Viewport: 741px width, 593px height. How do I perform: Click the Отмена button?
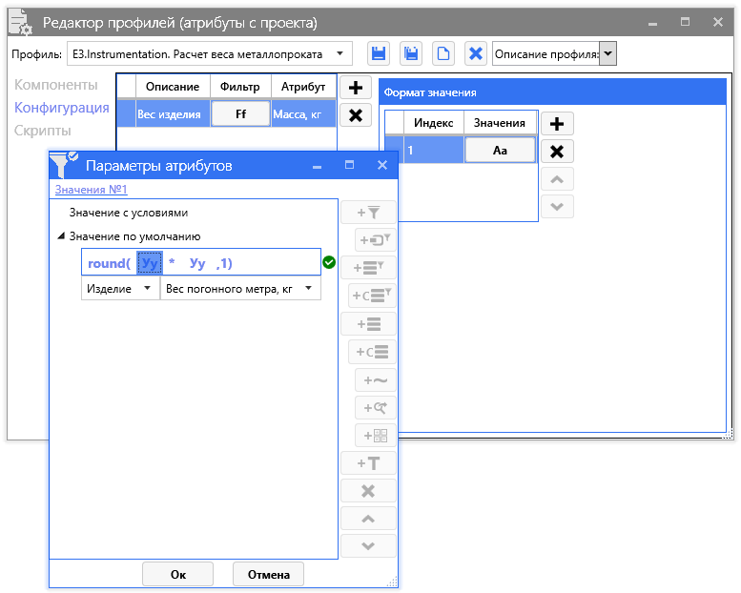[268, 574]
